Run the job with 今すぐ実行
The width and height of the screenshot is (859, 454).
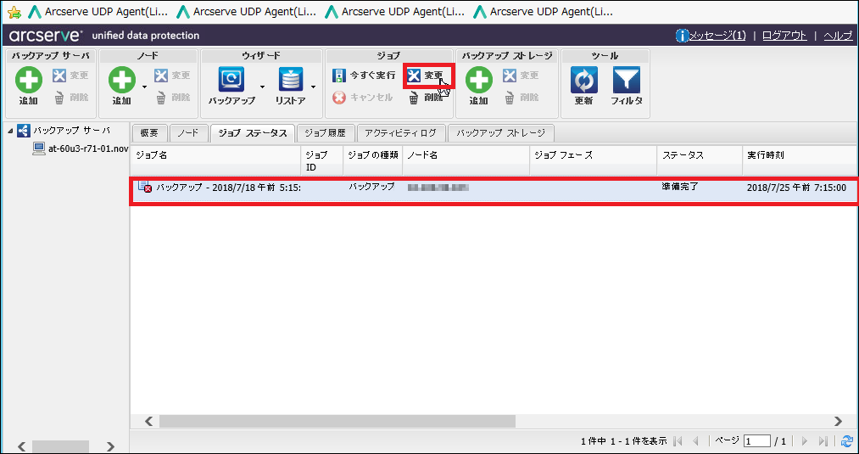pyautogui.click(x=364, y=76)
